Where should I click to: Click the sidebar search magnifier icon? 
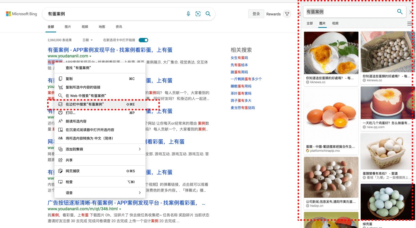pos(400,11)
